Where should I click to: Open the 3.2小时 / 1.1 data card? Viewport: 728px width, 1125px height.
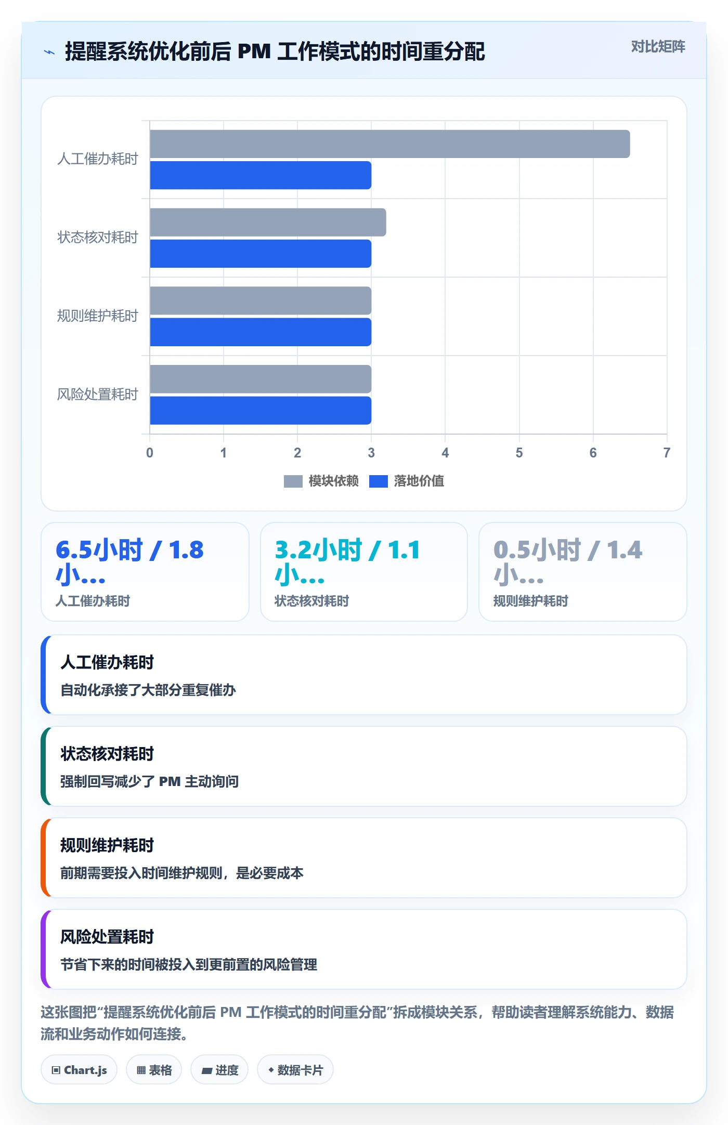coord(364,572)
